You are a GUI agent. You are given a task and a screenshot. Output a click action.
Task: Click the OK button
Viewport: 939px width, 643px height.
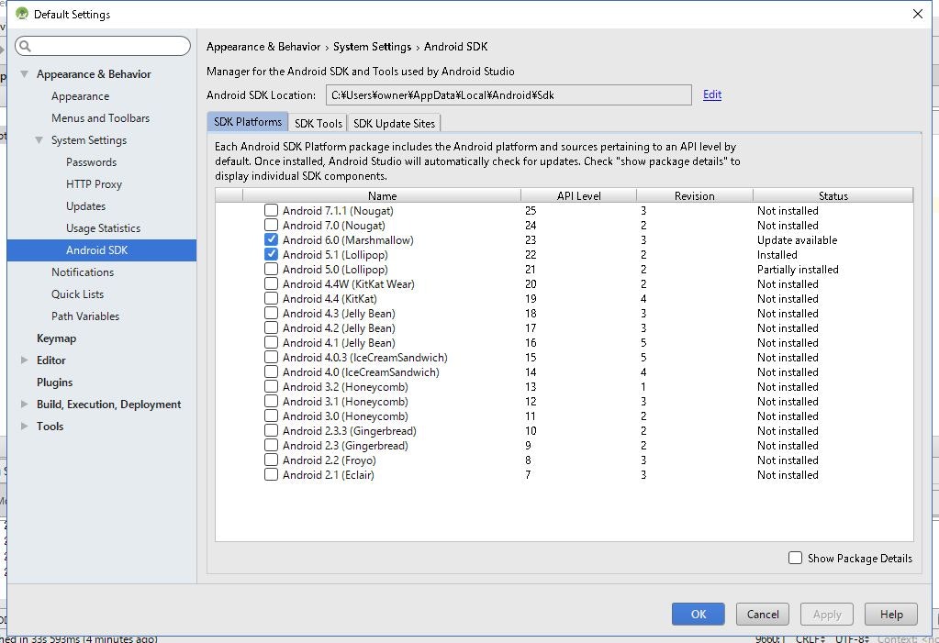[x=699, y=615]
